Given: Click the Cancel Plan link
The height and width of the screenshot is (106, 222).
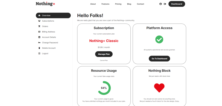Looking at the screenshot, I should pyautogui.click(x=104, y=60).
